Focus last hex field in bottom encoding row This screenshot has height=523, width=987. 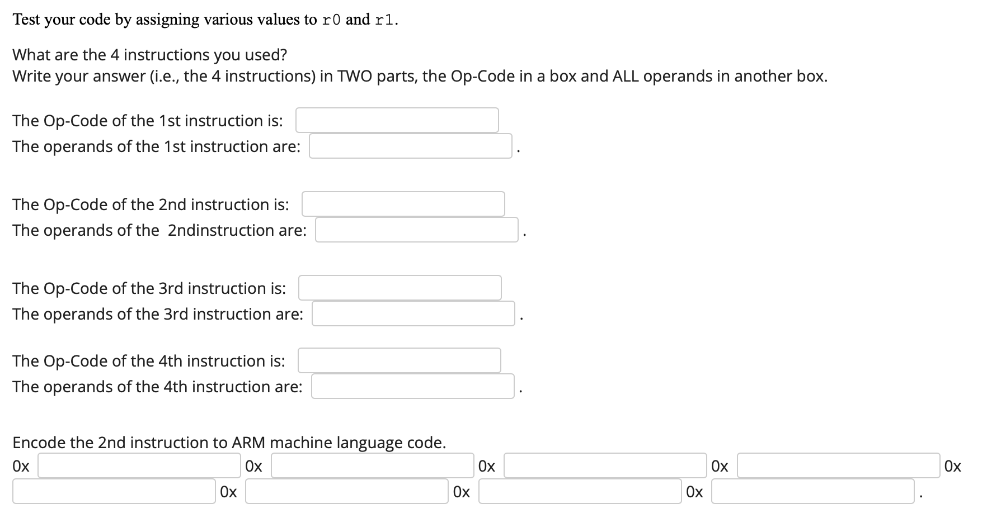tap(812, 491)
